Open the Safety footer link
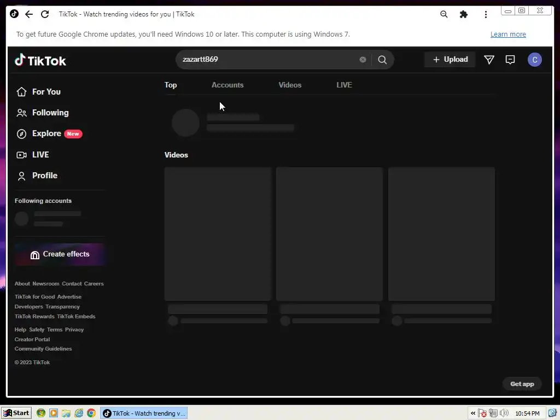This screenshot has width=560, height=420. (x=37, y=330)
